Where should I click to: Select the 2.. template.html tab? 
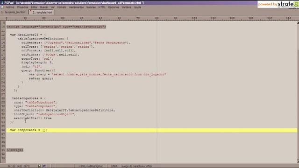(x=41, y=12)
